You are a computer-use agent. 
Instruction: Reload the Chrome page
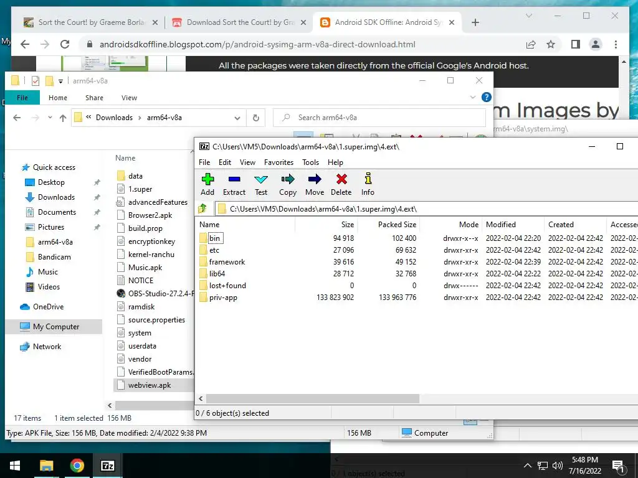tap(65, 44)
